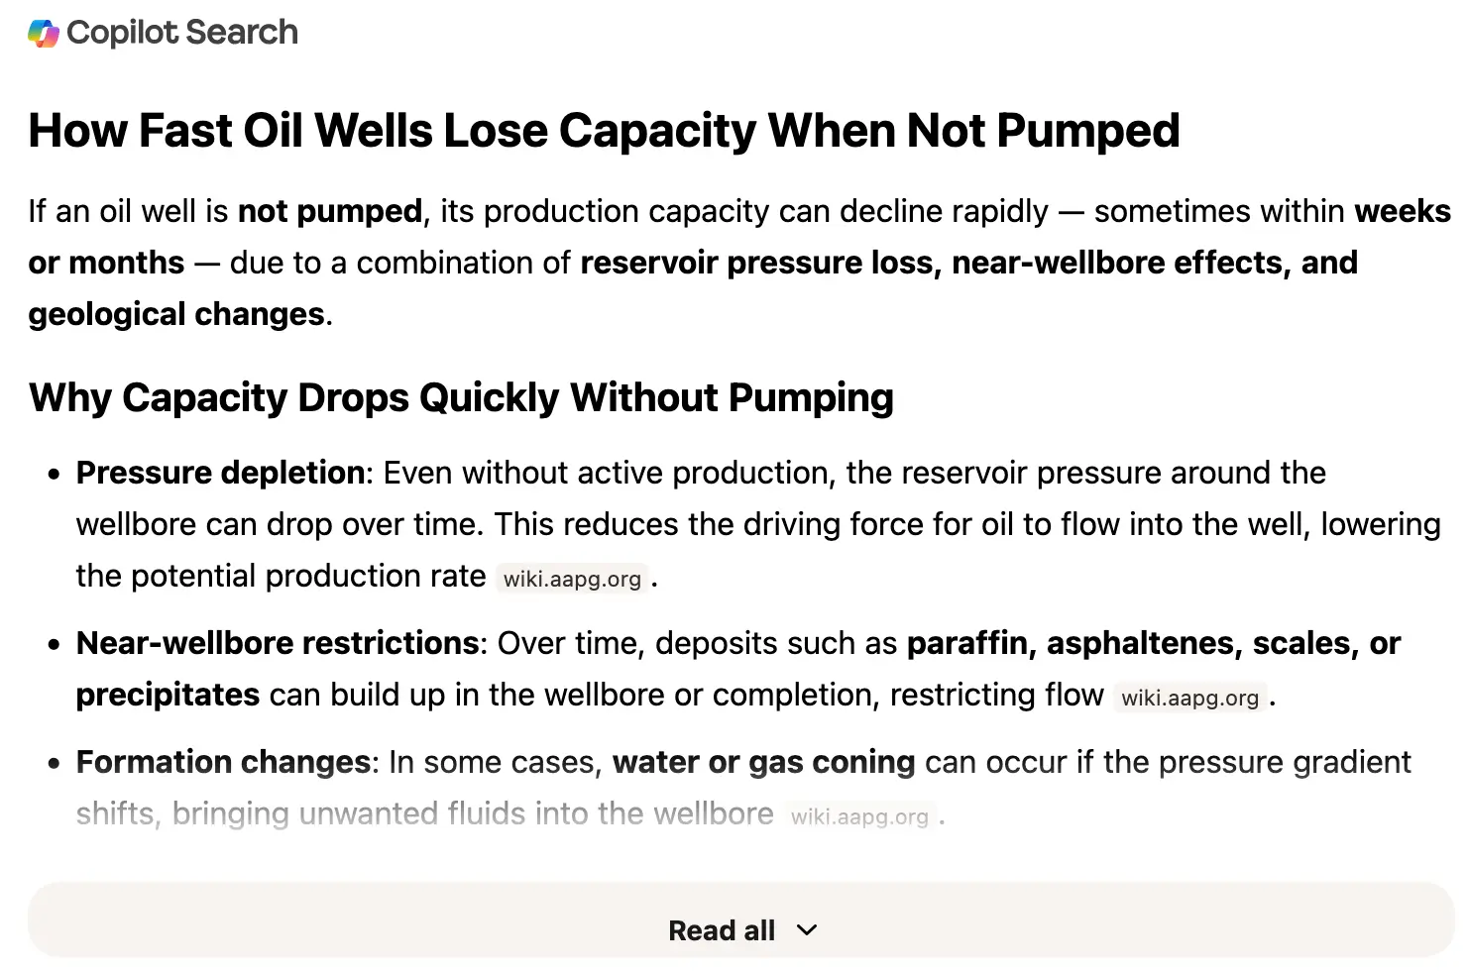Click the Copilot Search title text
The image size is (1469, 973).
(182, 33)
